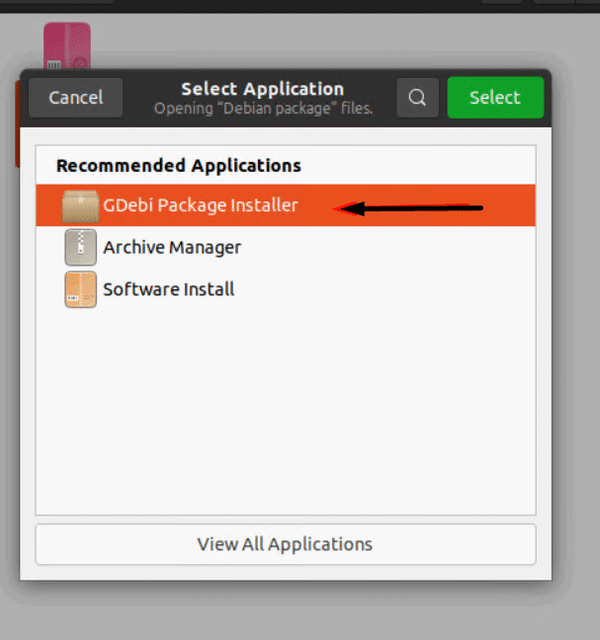600x640 pixels.
Task: Confirm with the green Select button
Action: tap(495, 98)
